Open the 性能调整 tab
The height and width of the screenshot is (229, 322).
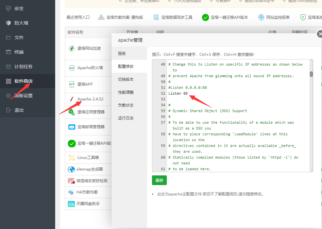pyautogui.click(x=129, y=92)
